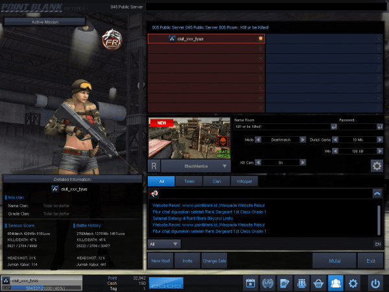Expand chat window with up arrow
This screenshot has width=389, height=292.
(x=377, y=193)
